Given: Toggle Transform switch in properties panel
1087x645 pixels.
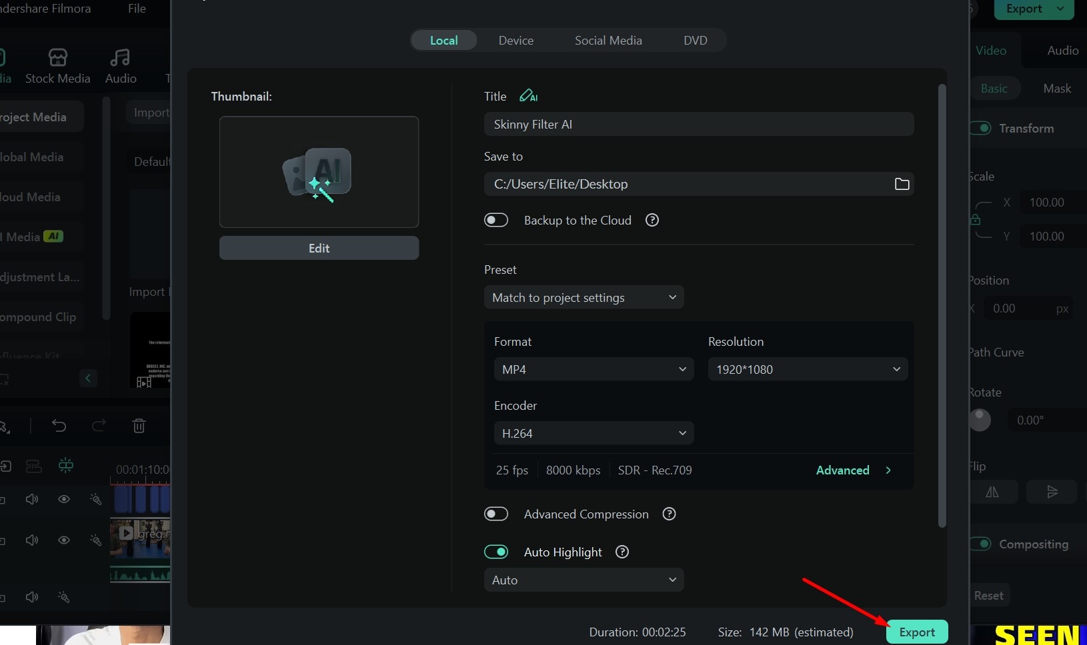Looking at the screenshot, I should pos(980,128).
